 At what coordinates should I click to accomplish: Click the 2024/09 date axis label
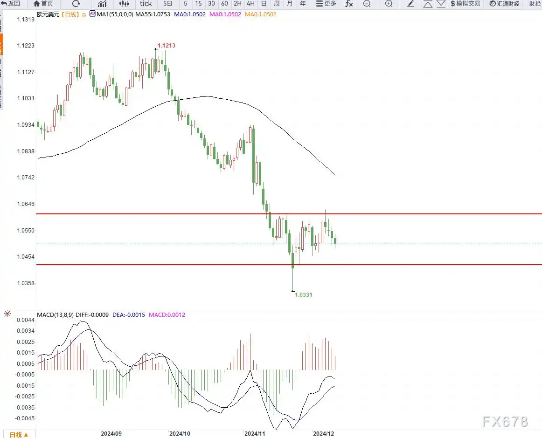pyautogui.click(x=111, y=433)
